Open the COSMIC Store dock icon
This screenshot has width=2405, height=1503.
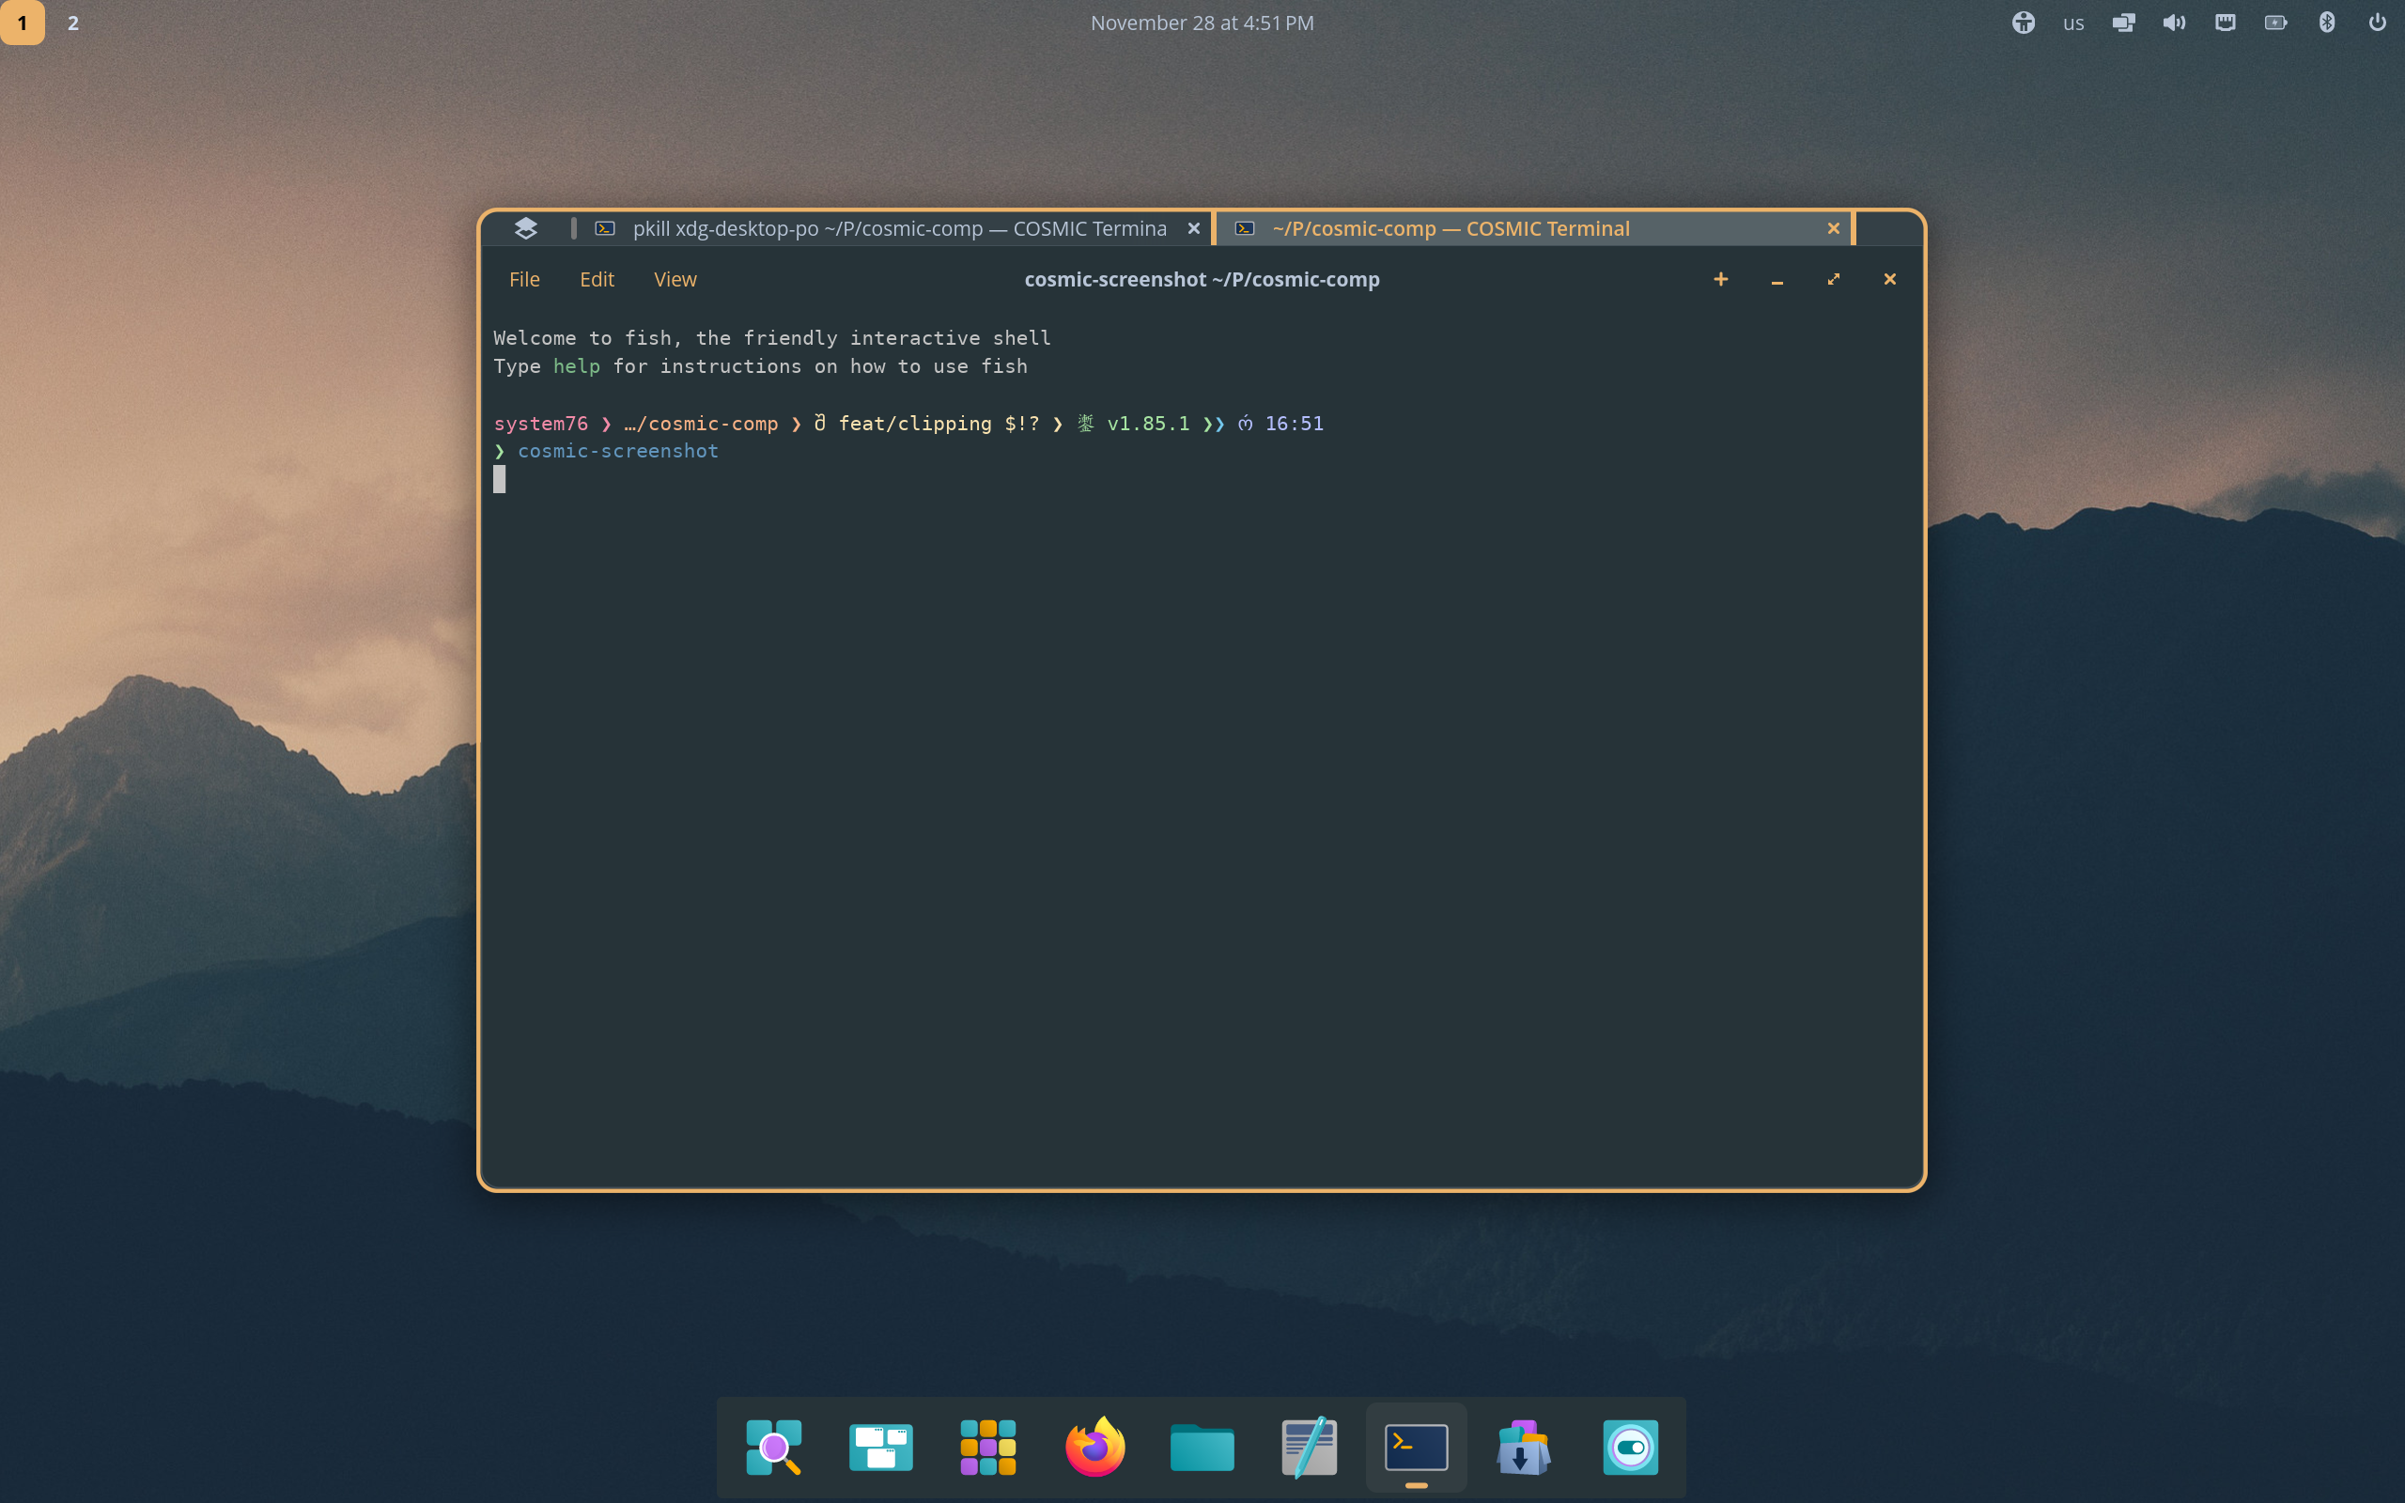point(1524,1448)
